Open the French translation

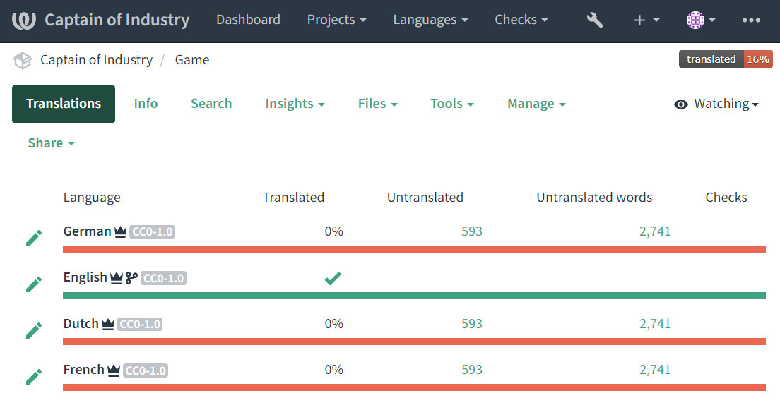pos(83,370)
